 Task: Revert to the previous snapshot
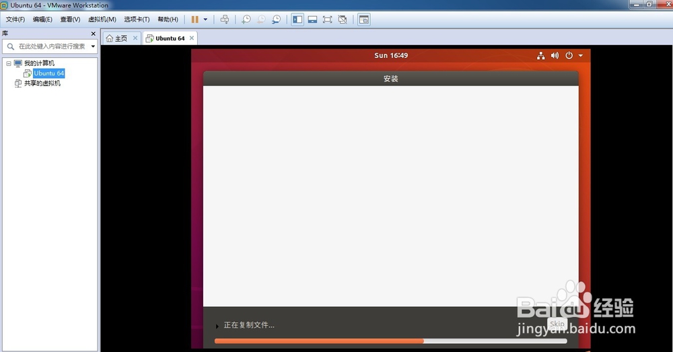coord(261,20)
